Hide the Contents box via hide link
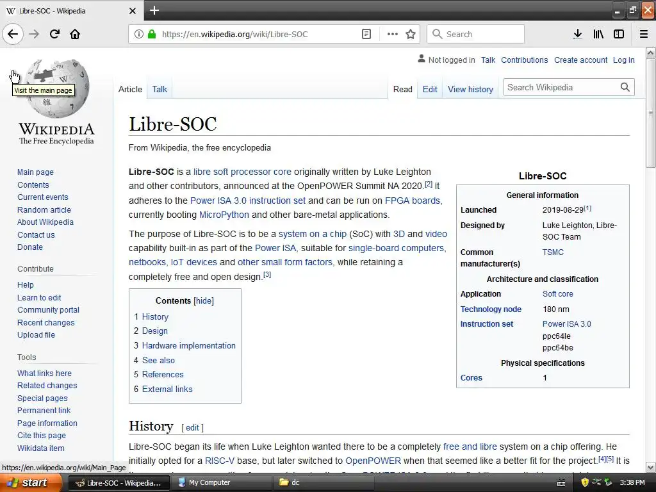The height and width of the screenshot is (492, 656). point(204,300)
